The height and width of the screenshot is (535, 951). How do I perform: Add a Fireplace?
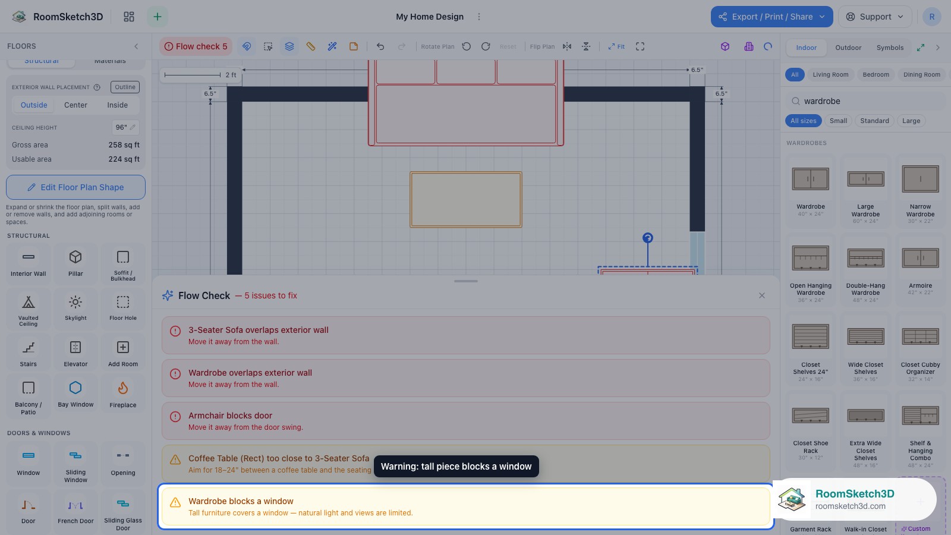pos(123,395)
